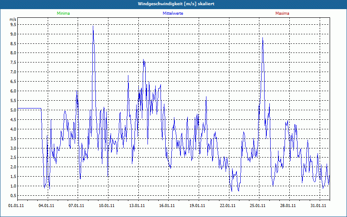347x217 pixels.
Task: Click the x-axis date label 04.01.11
Action: pos(46,206)
